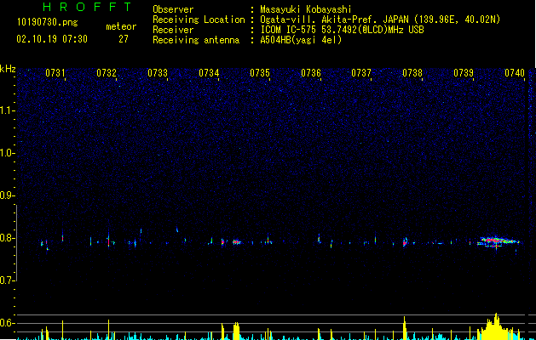Click the date stamp 02.10.19 07:30
Viewport: 536px width, 340px height.
52,39
